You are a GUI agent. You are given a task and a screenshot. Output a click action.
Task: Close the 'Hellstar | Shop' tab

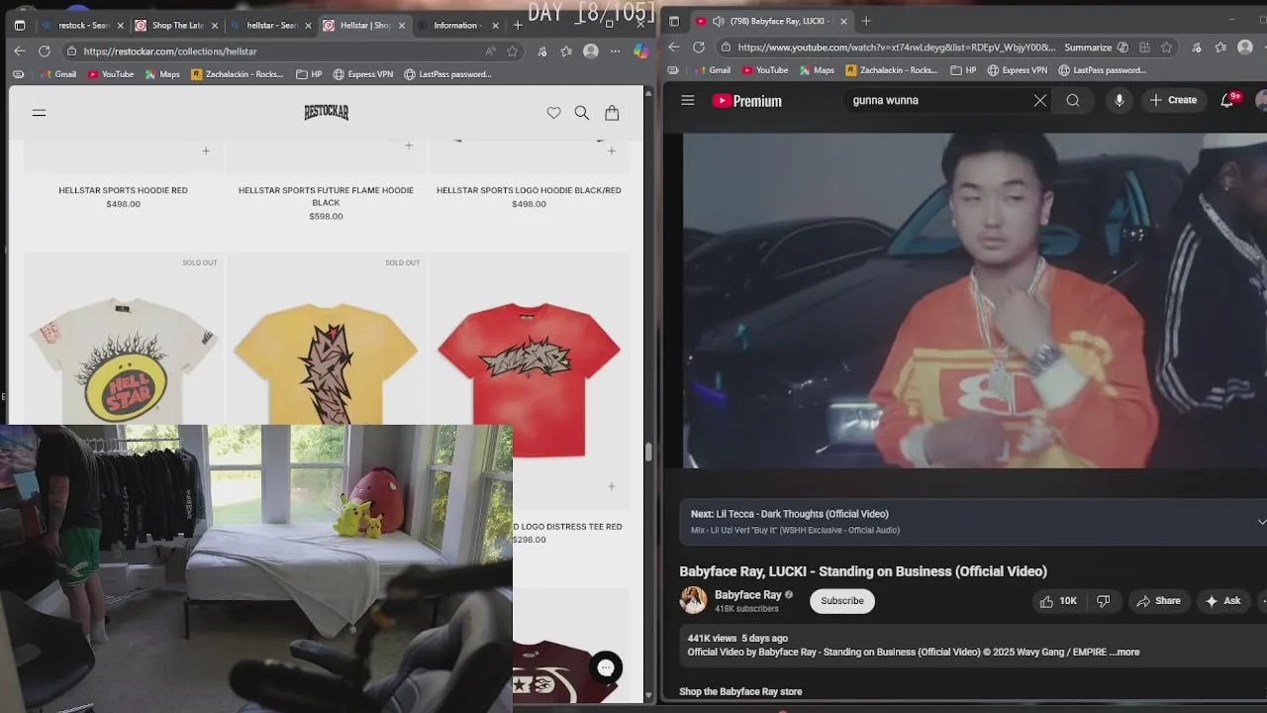pos(402,25)
